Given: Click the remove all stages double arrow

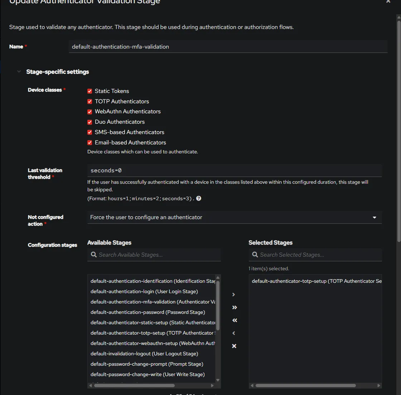Looking at the screenshot, I should tap(235, 320).
